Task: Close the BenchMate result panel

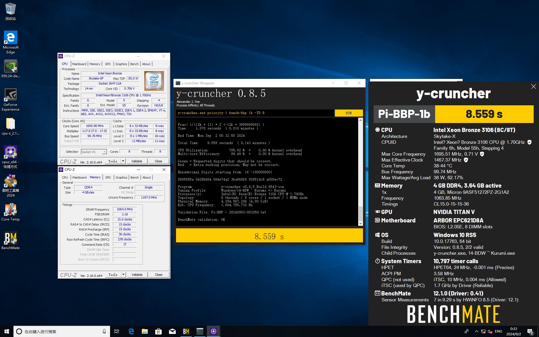Action: [x=533, y=86]
